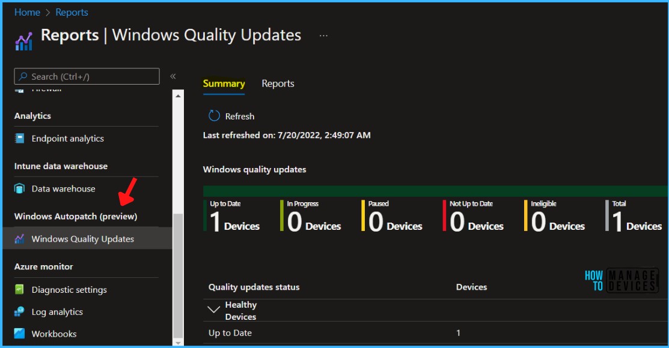Go to Reports breadcrumb link

point(72,13)
